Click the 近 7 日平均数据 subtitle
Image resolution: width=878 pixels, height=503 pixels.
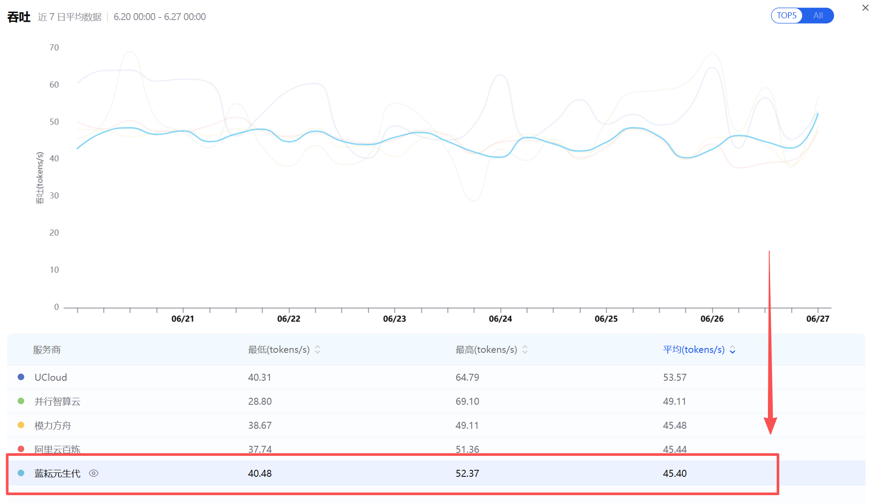point(70,17)
